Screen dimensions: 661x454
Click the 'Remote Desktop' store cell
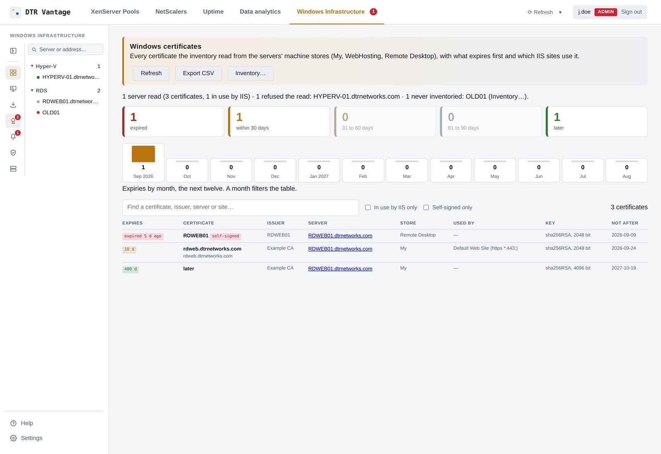click(x=418, y=235)
